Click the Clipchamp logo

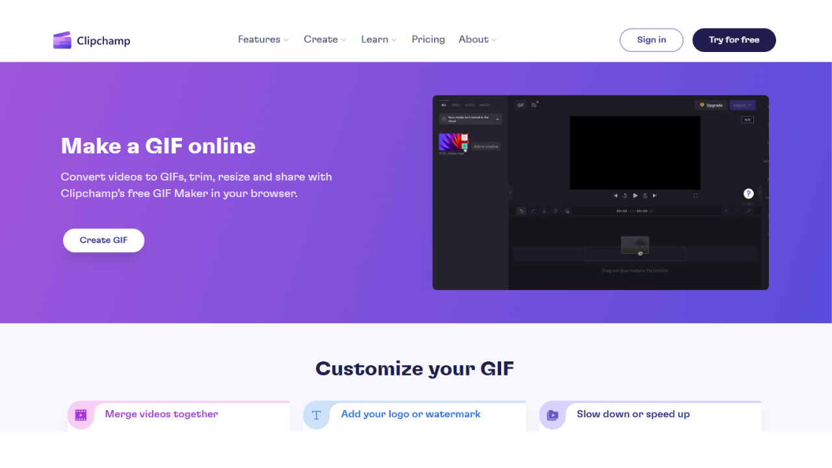pyautogui.click(x=92, y=40)
